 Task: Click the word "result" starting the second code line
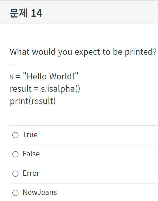point(21,89)
